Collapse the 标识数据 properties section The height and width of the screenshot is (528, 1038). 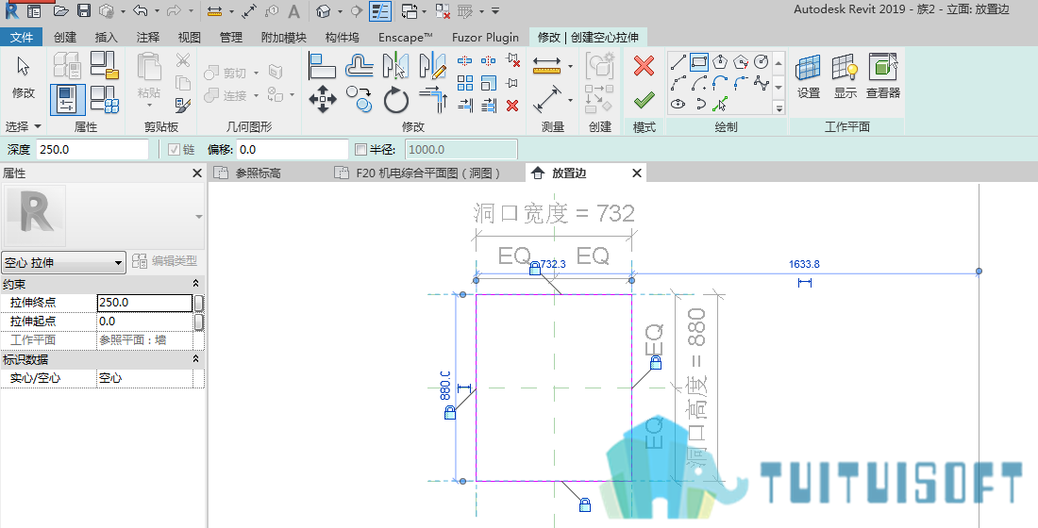pos(196,358)
